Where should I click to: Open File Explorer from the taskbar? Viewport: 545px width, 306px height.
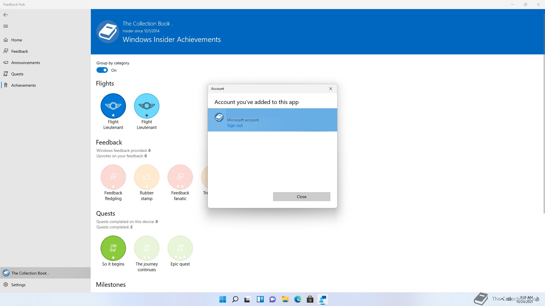[285, 299]
